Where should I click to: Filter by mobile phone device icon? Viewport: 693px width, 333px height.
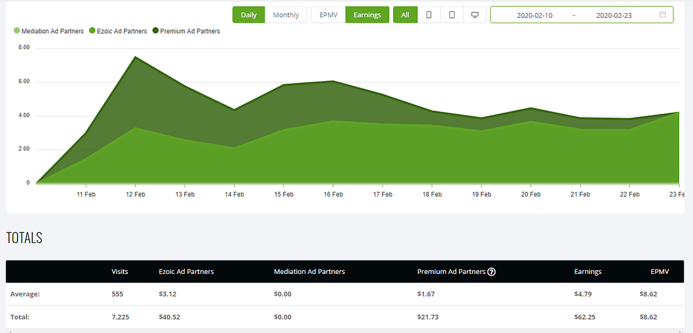(x=428, y=14)
